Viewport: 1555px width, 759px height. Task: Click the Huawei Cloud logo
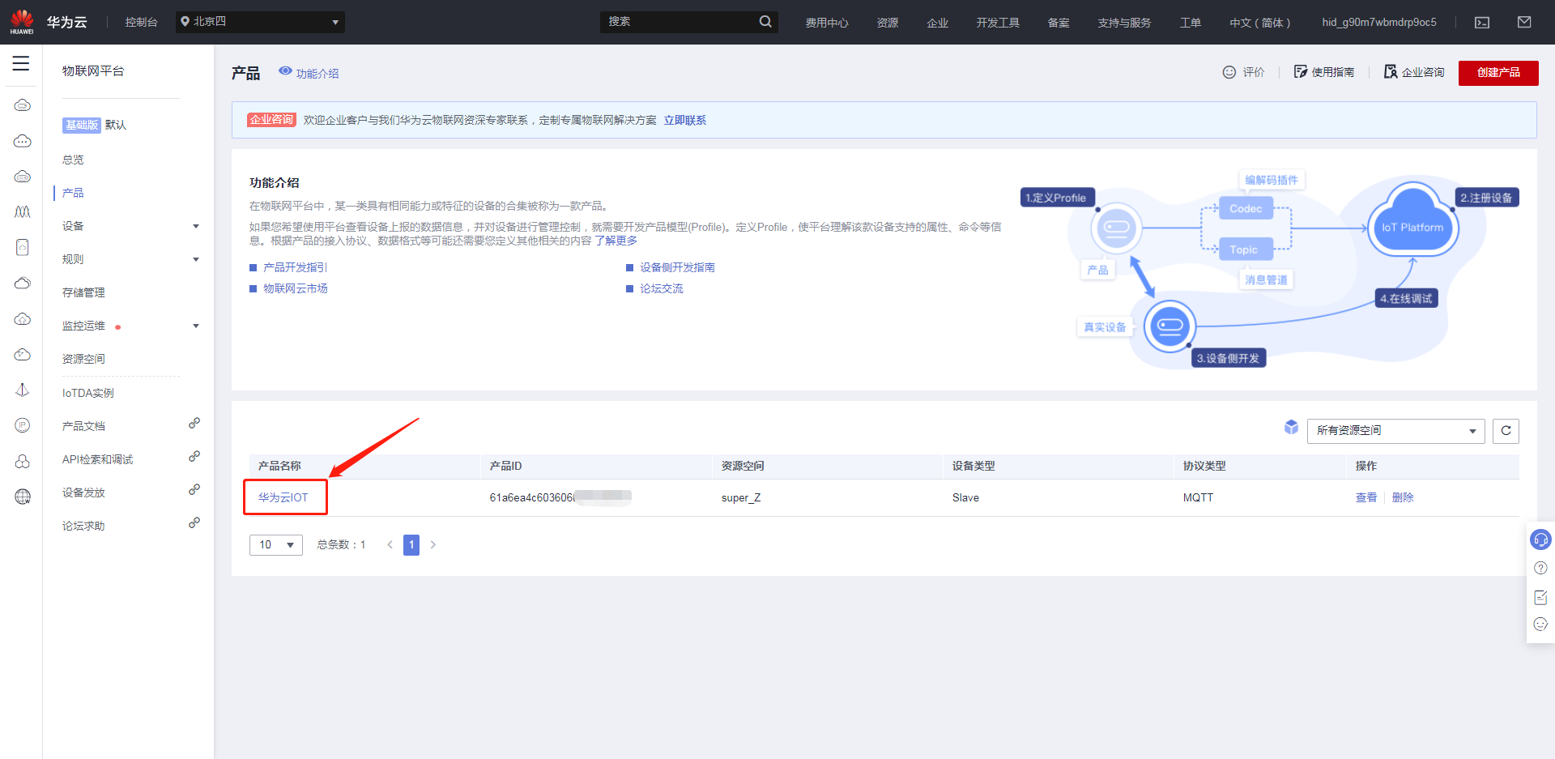pos(23,22)
